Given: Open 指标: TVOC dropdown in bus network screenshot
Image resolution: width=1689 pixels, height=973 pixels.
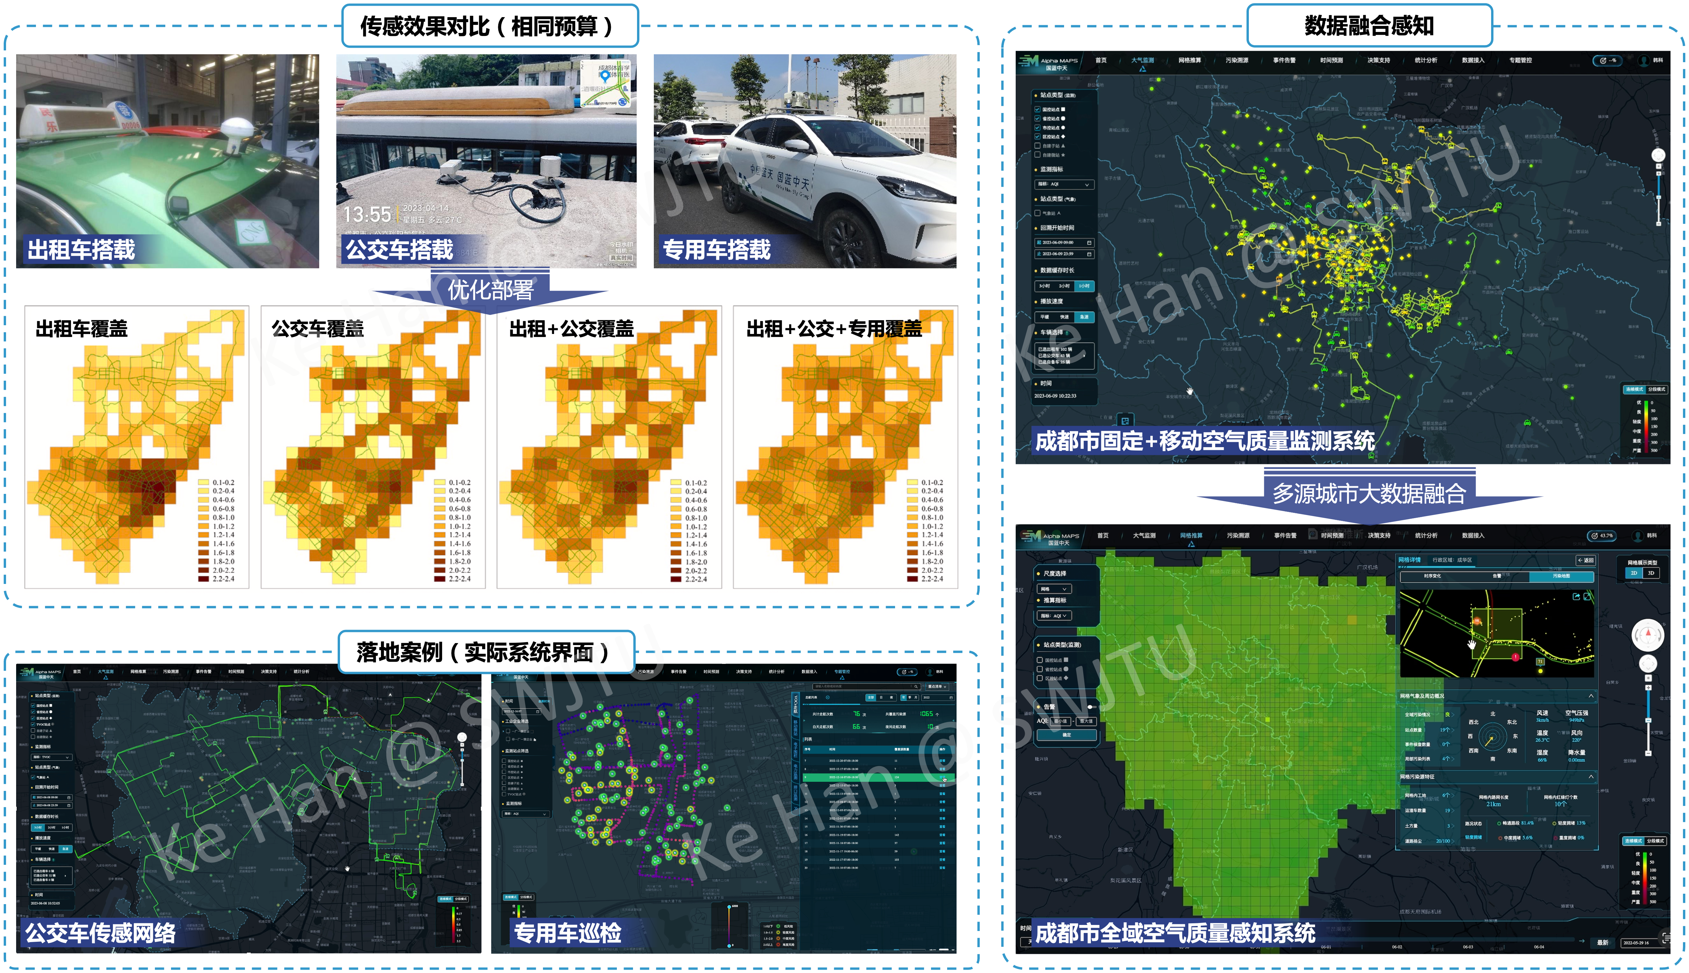Looking at the screenshot, I should (52, 757).
